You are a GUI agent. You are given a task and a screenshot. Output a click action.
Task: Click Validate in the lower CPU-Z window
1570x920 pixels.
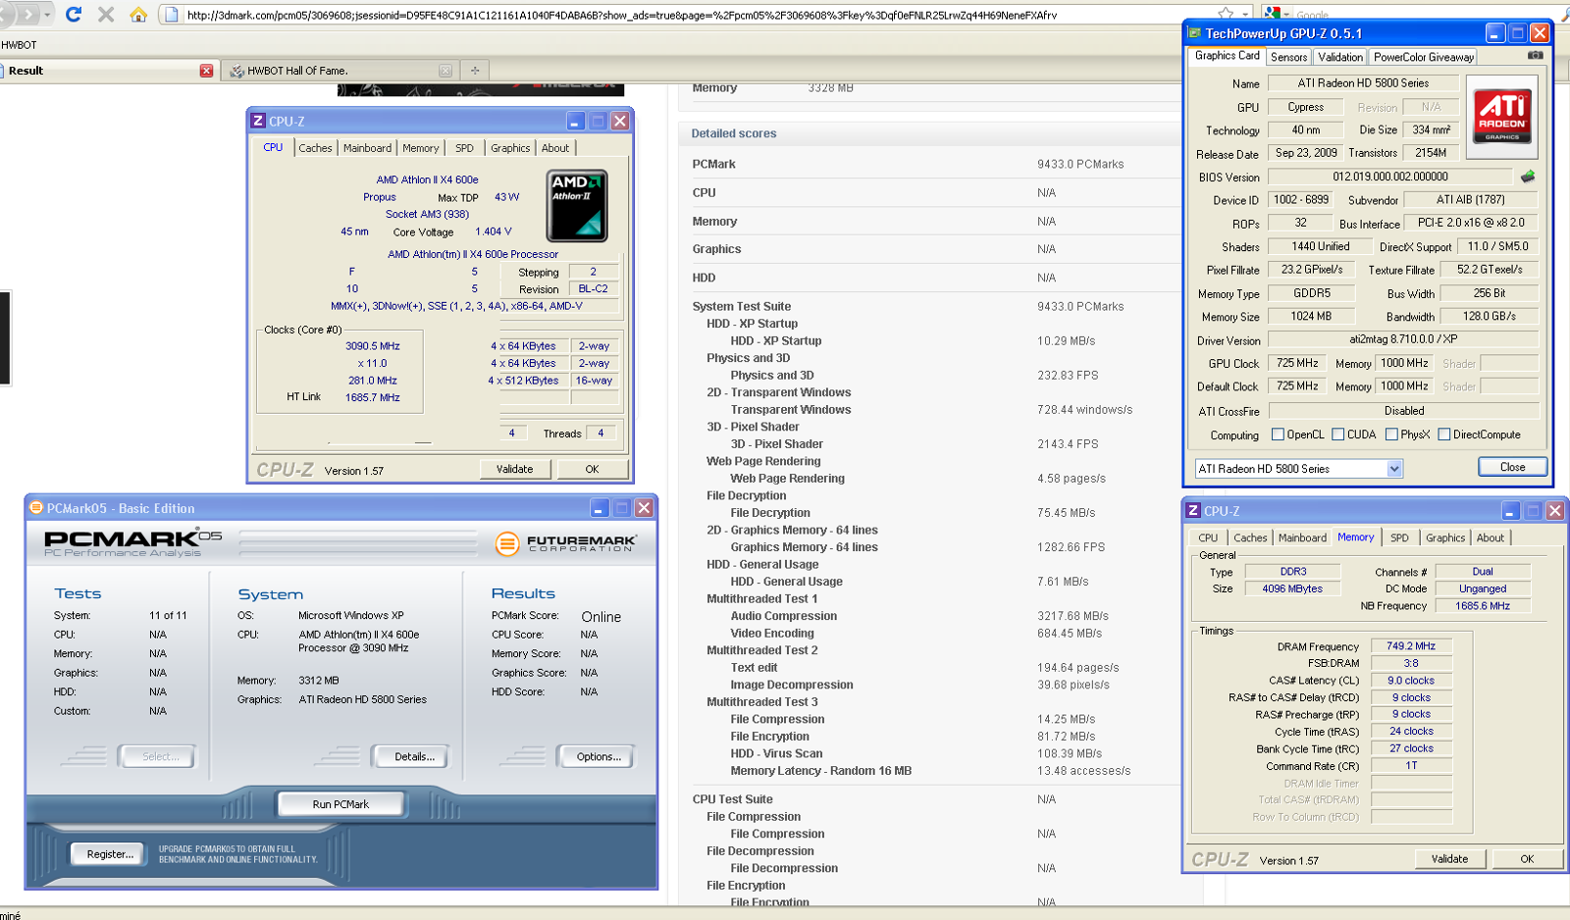[1449, 859]
